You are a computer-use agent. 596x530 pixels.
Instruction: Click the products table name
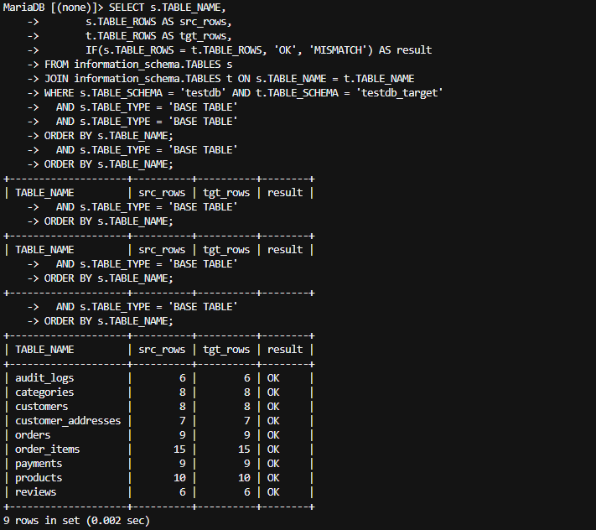[39, 477]
